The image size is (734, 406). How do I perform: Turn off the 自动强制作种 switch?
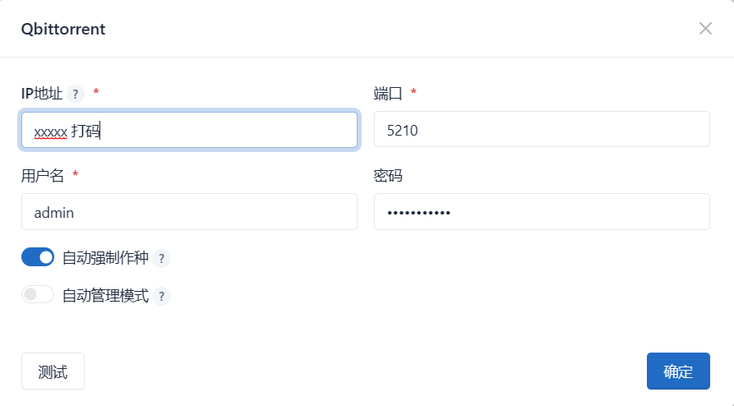coord(38,257)
